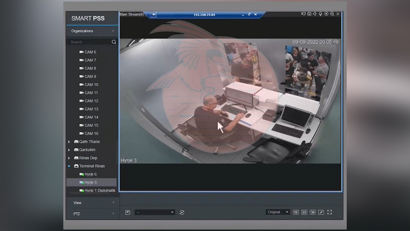Click the instant playback icon
The image size is (410, 231).
click(326, 14)
